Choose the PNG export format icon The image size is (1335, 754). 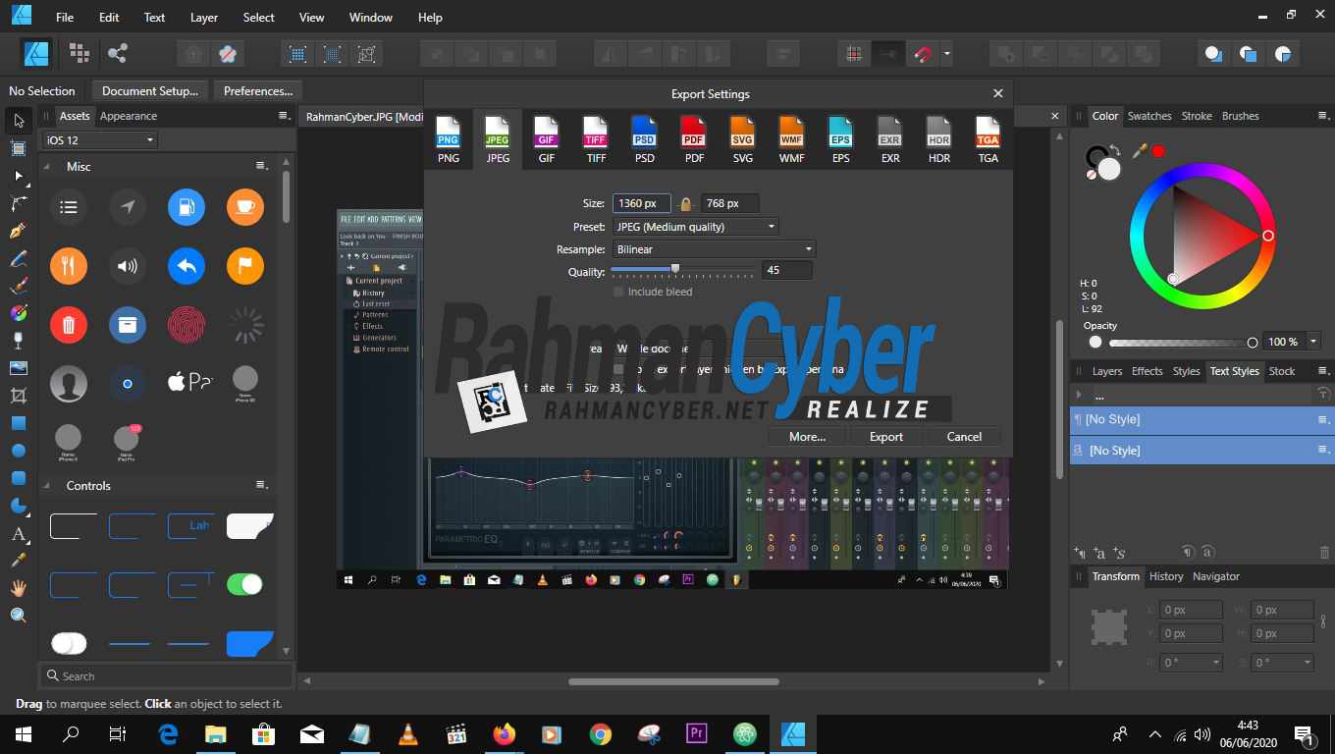pyautogui.click(x=449, y=138)
